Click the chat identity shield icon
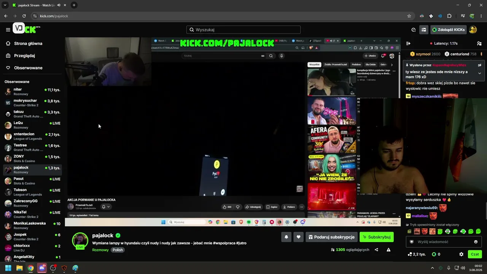This screenshot has height=274, width=487. (412, 242)
